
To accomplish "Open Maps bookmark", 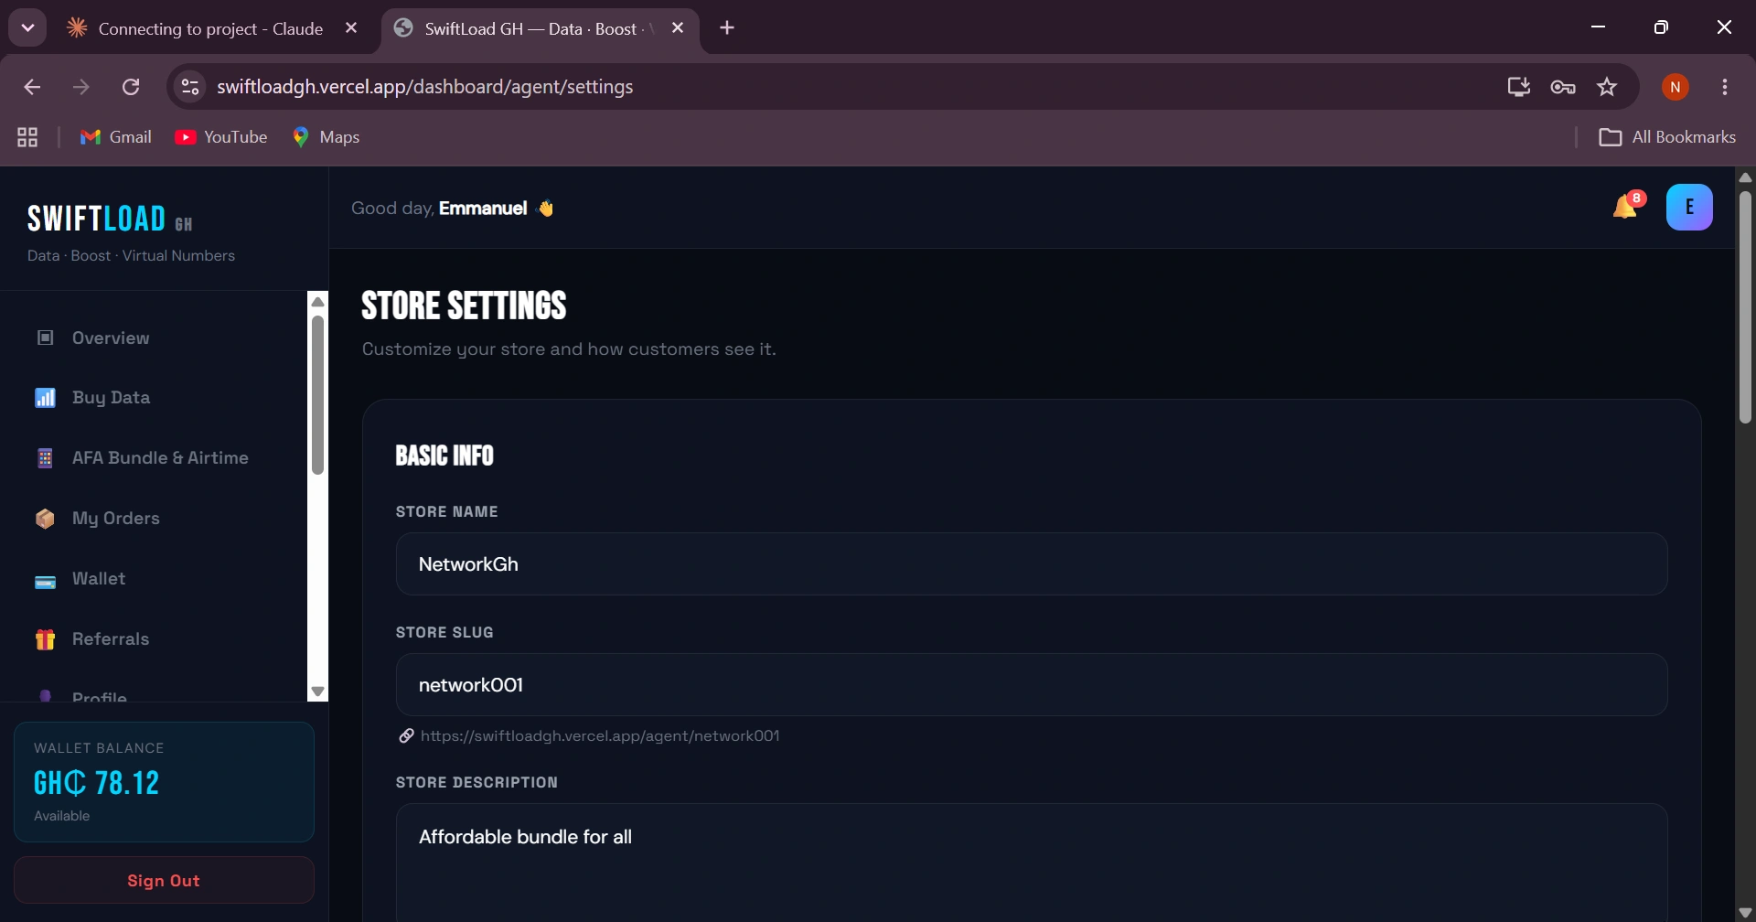I will point(326,137).
